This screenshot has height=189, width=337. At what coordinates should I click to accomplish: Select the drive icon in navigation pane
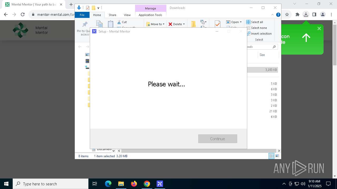tap(87, 67)
